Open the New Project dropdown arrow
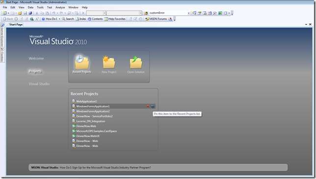Viewport: 316px width, 179px height. [8, 13]
